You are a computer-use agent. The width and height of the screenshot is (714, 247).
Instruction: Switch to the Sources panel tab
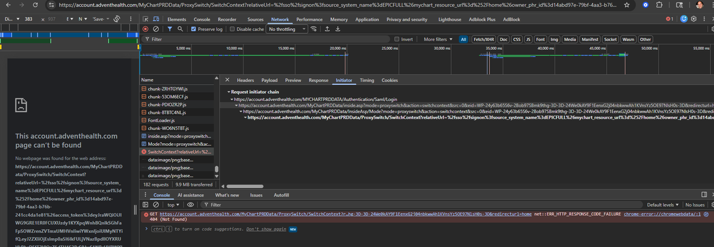(255, 19)
